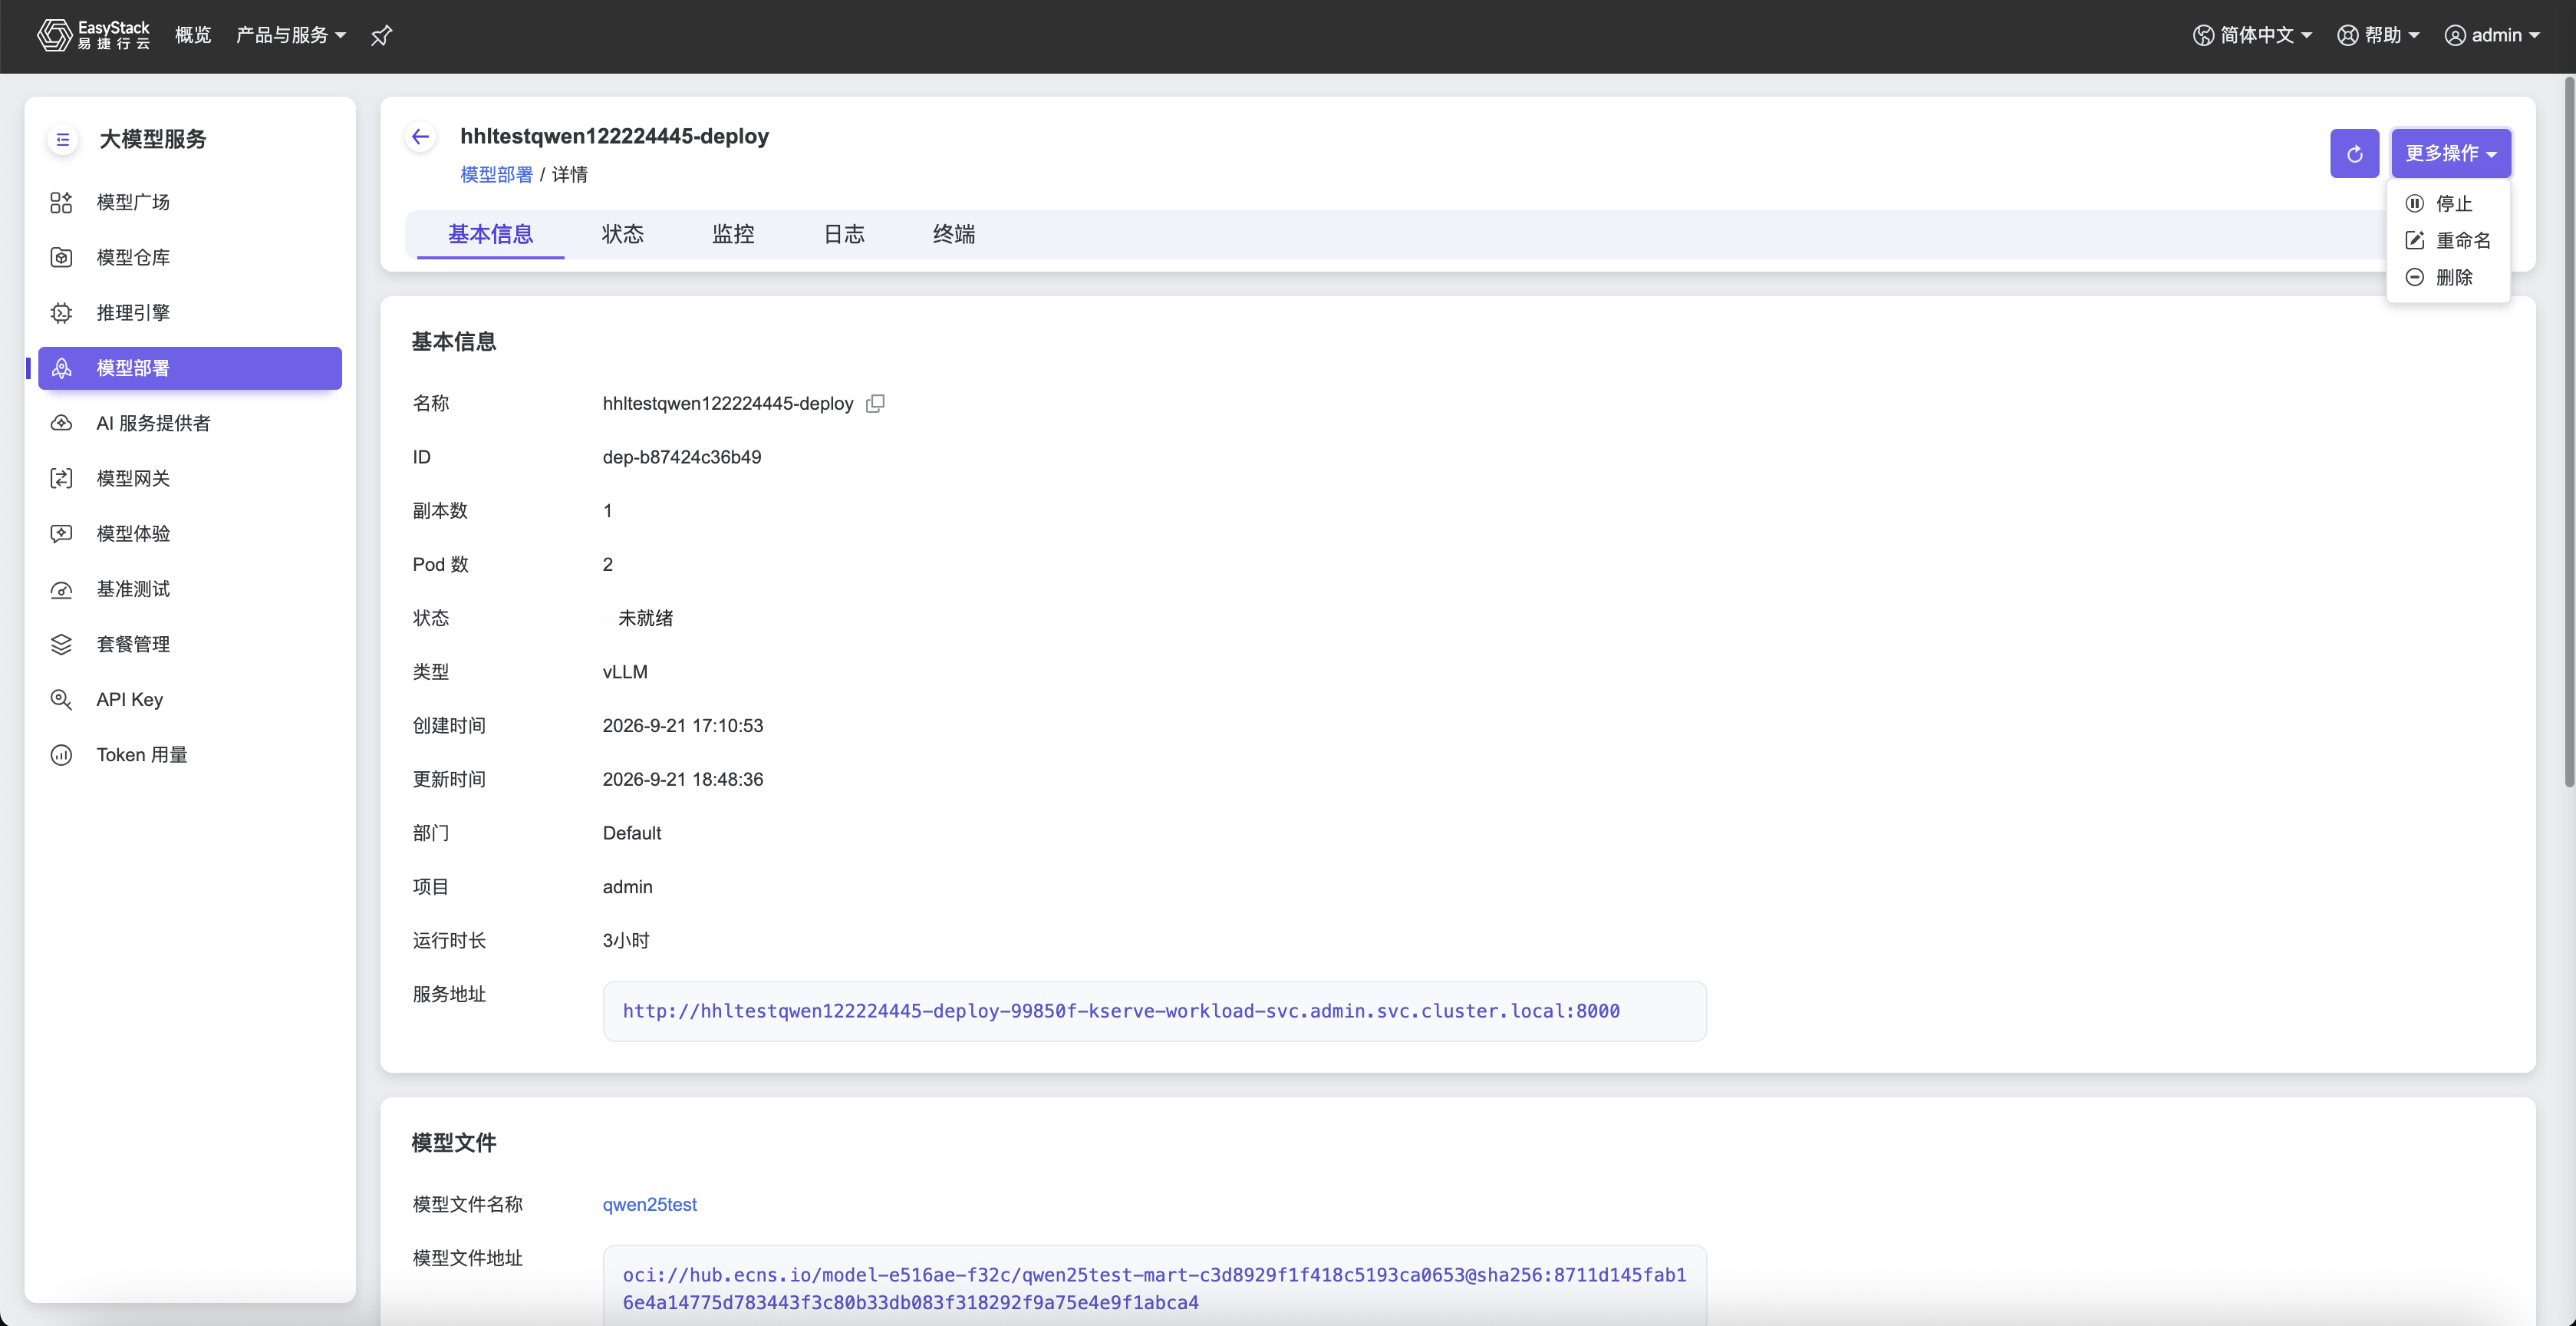Click the 模型广场 sidebar icon
Screen dimensions: 2576x1326
click(x=61, y=203)
